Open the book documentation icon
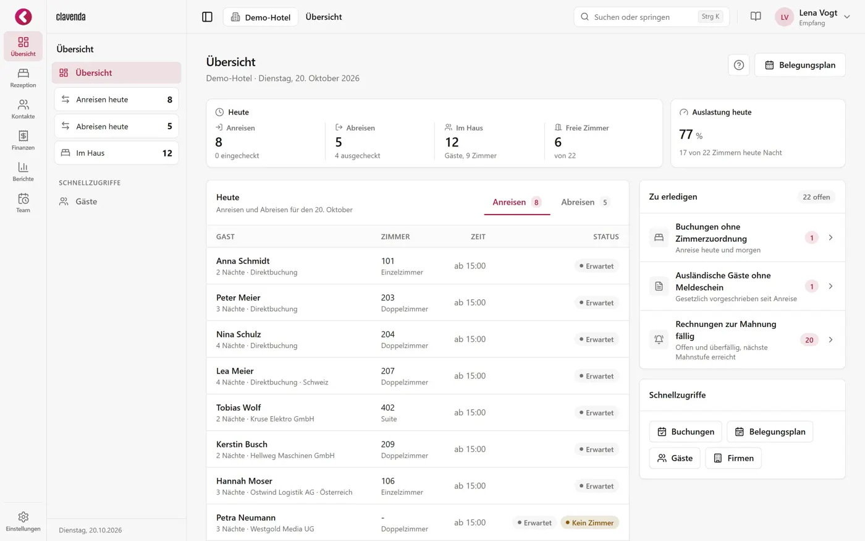Viewport: 865px width, 541px height. [756, 17]
